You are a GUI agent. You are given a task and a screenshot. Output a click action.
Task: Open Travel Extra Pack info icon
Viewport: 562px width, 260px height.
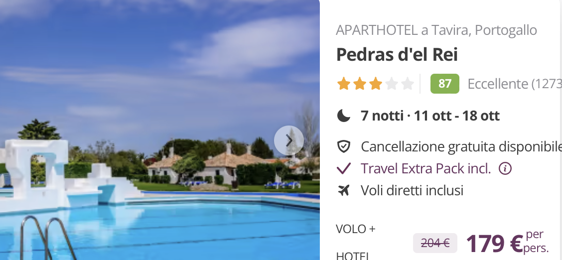(505, 168)
